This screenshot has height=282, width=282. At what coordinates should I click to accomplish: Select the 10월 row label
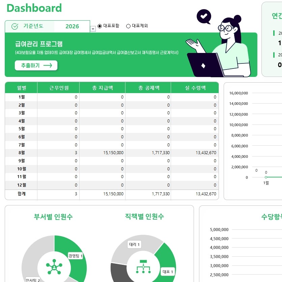(x=22, y=169)
